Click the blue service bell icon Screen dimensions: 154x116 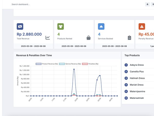pyautogui.click(x=101, y=27)
